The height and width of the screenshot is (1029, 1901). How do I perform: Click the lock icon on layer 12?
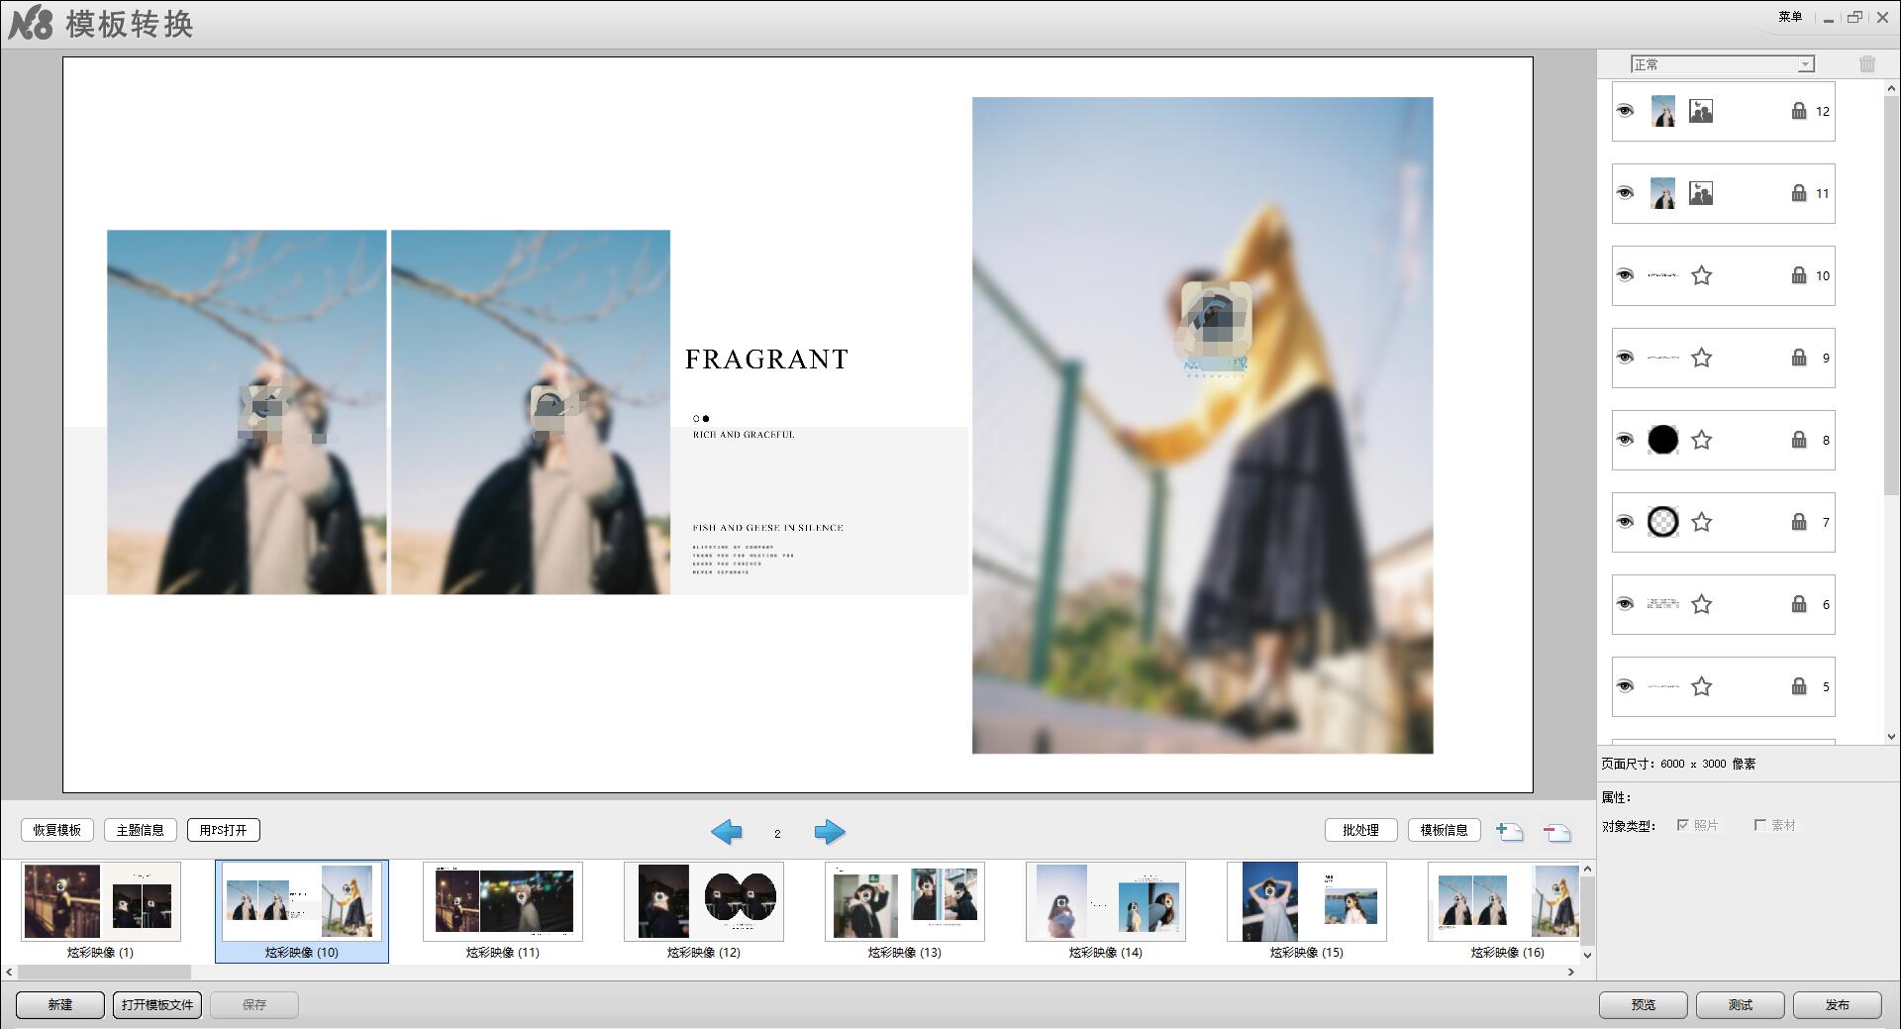[x=1798, y=111]
